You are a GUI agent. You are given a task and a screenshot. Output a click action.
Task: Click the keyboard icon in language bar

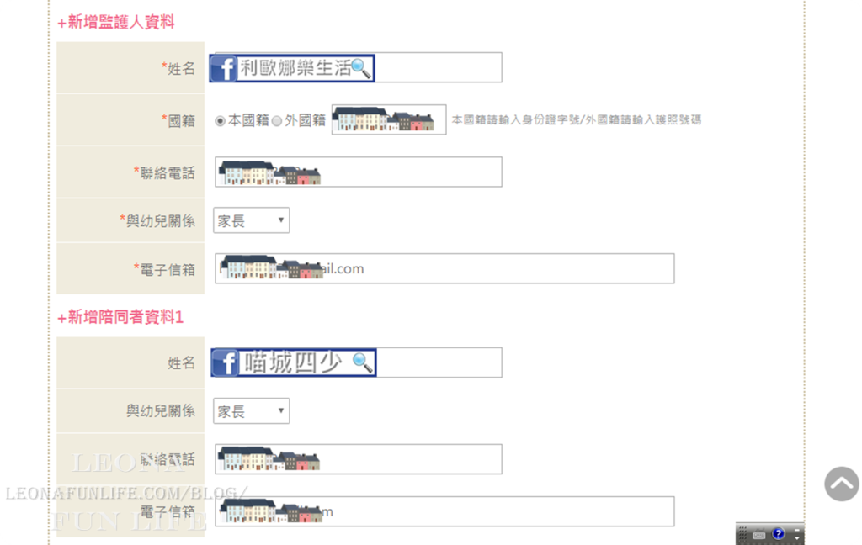(x=759, y=533)
